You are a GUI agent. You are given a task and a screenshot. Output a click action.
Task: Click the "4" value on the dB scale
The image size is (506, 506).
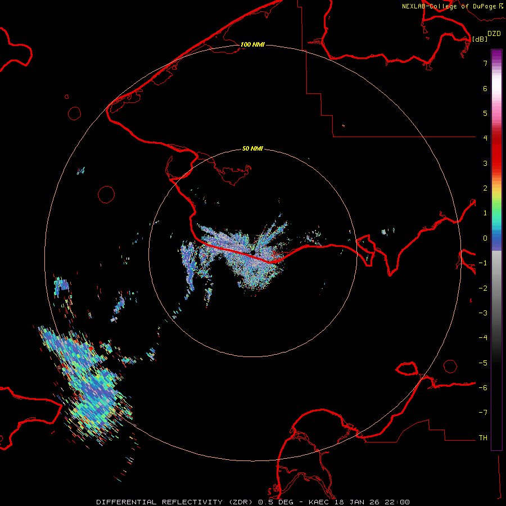[x=485, y=138]
